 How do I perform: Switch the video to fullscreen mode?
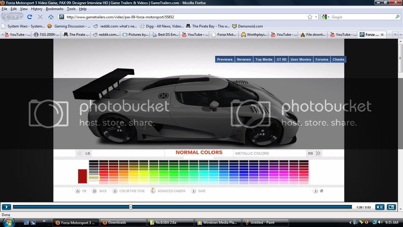tap(391, 207)
